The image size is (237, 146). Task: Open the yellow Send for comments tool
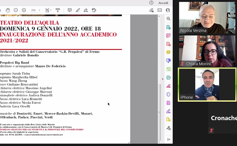(x=168, y=120)
